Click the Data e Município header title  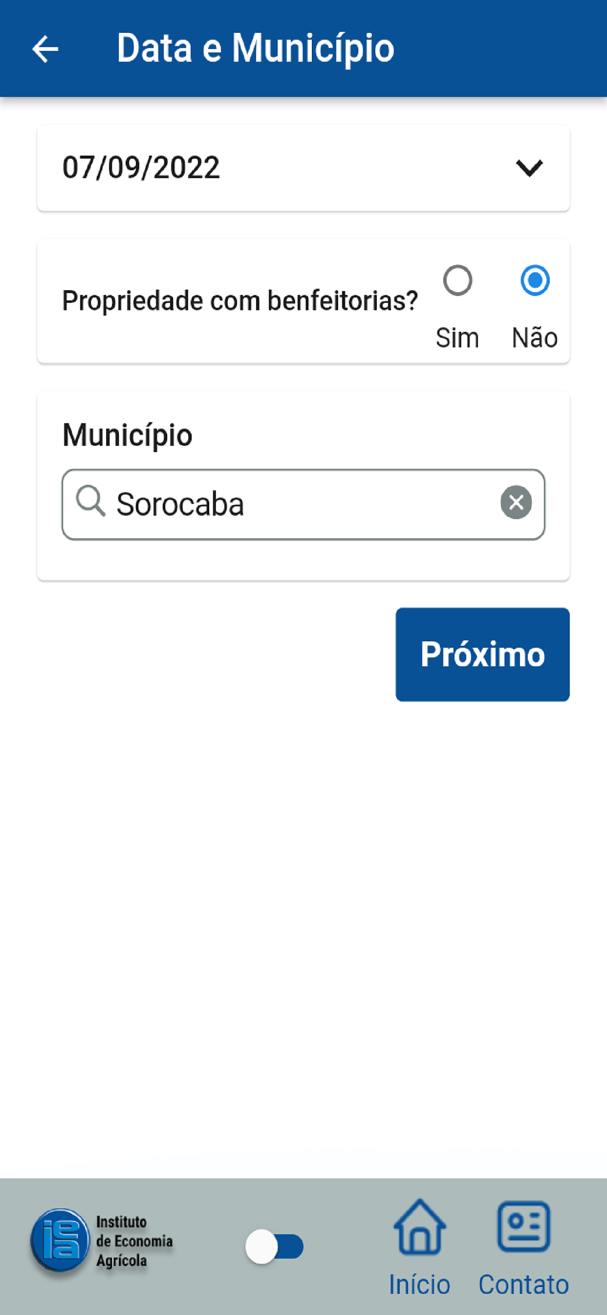tap(256, 49)
